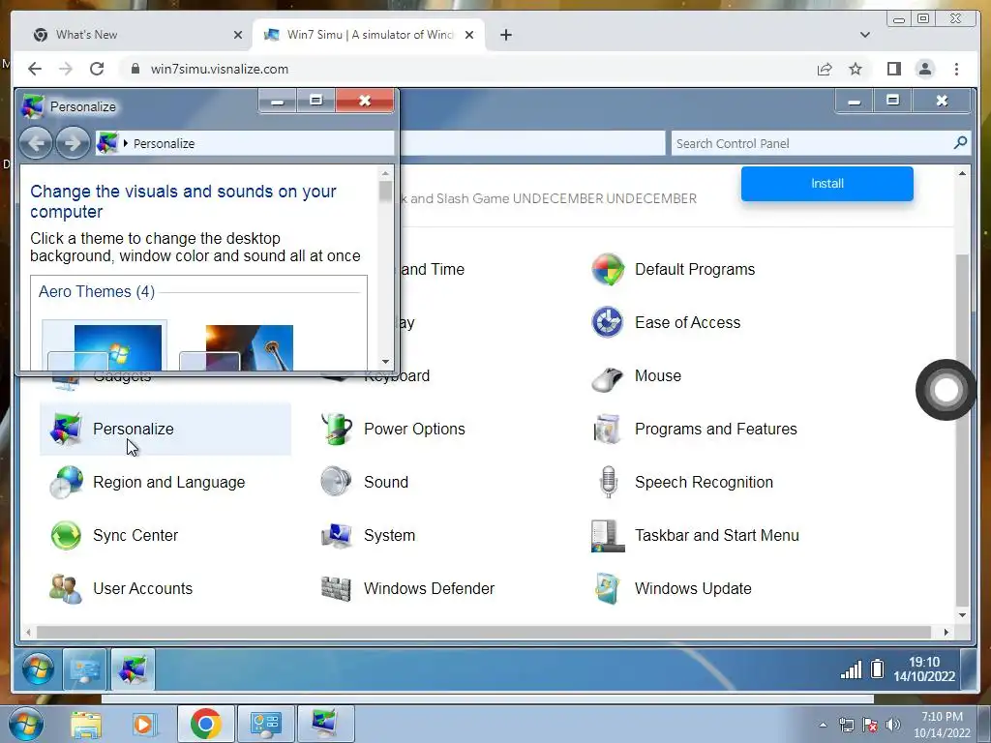Show hidden icons in host tray
991x743 pixels.
[823, 725]
